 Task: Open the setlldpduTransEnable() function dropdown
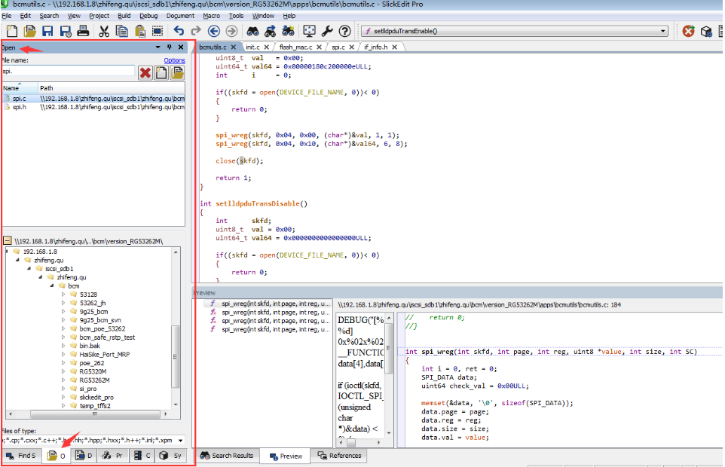[x=663, y=31]
